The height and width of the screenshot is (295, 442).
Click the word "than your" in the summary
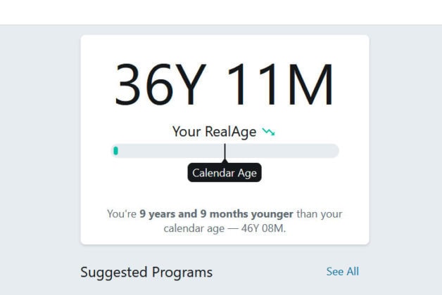[320, 214]
